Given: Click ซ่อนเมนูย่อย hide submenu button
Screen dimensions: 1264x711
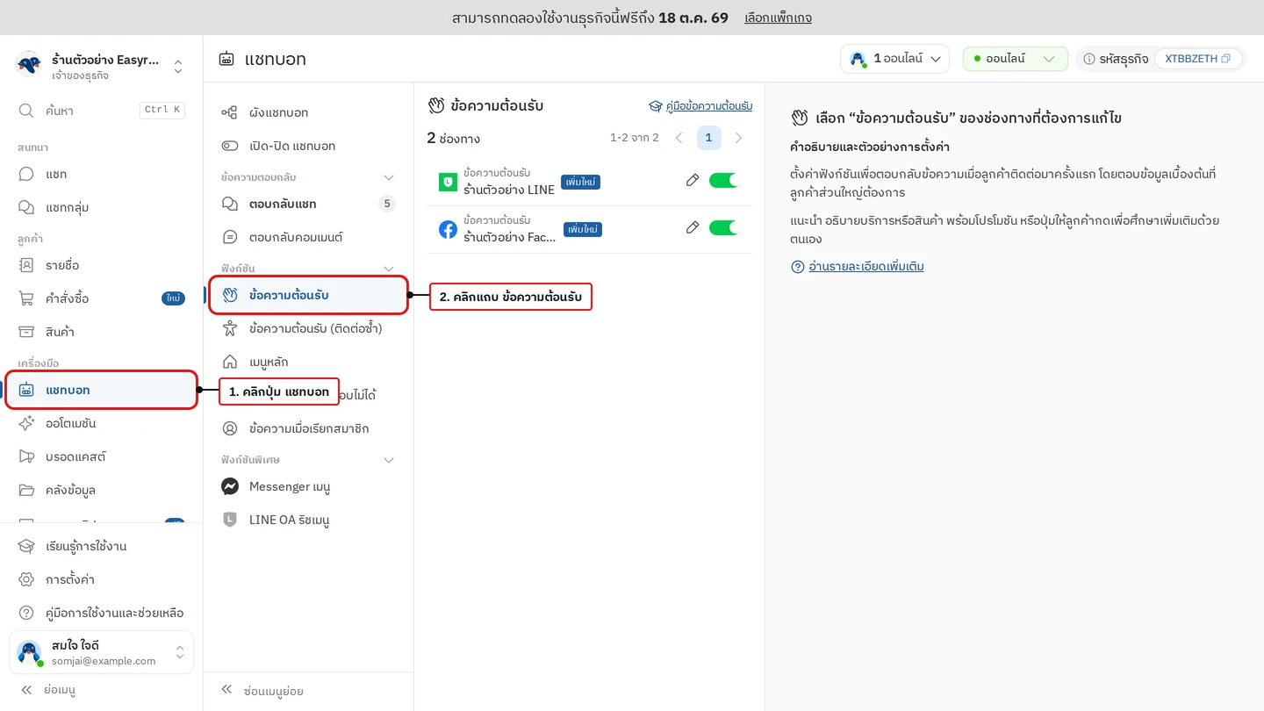Looking at the screenshot, I should pos(262,691).
